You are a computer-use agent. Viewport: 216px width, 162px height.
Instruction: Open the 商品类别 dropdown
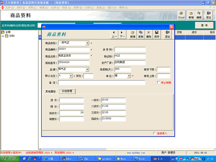click(x=87, y=43)
